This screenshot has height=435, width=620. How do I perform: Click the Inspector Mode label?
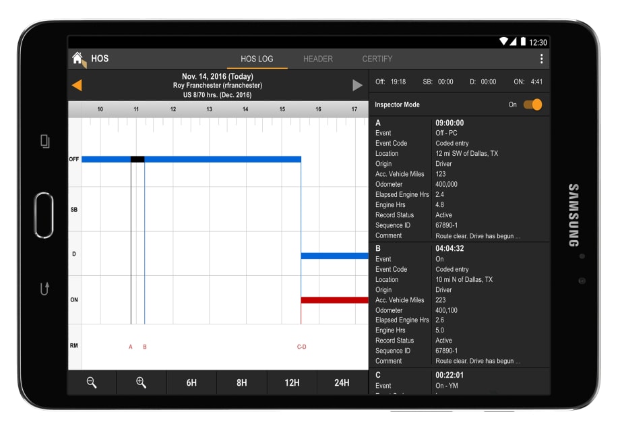coord(397,105)
